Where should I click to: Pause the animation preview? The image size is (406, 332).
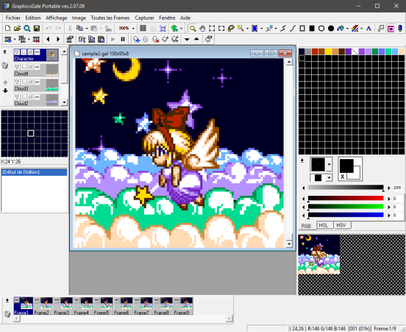(x=123, y=40)
